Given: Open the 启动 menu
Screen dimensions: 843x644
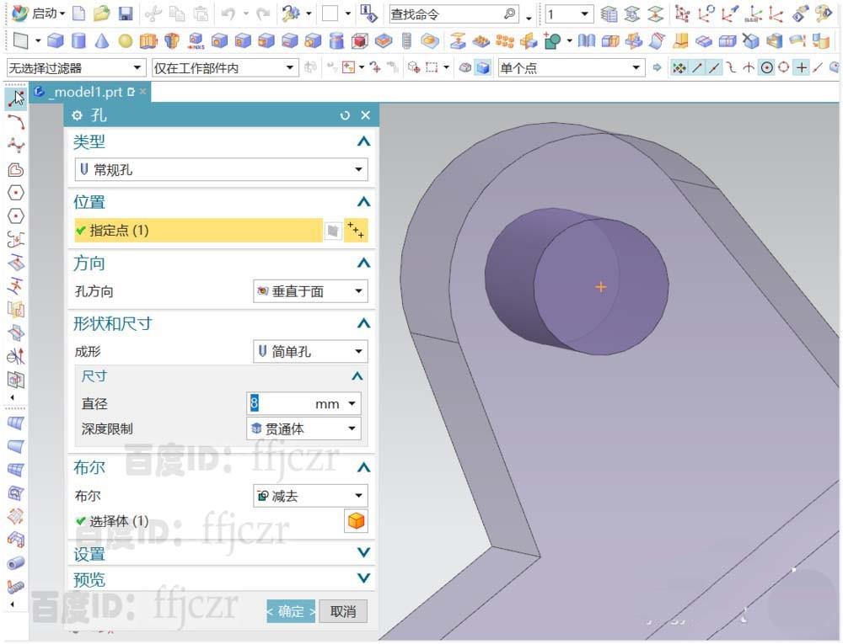Looking at the screenshot, I should pyautogui.click(x=46, y=13).
